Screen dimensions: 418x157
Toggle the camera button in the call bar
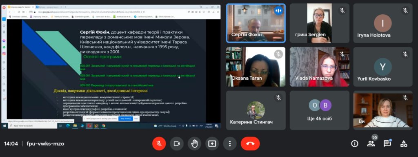coord(176,144)
